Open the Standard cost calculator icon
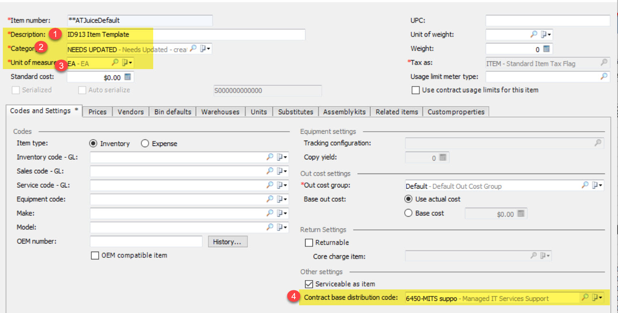This screenshot has width=618, height=313. 128,77
